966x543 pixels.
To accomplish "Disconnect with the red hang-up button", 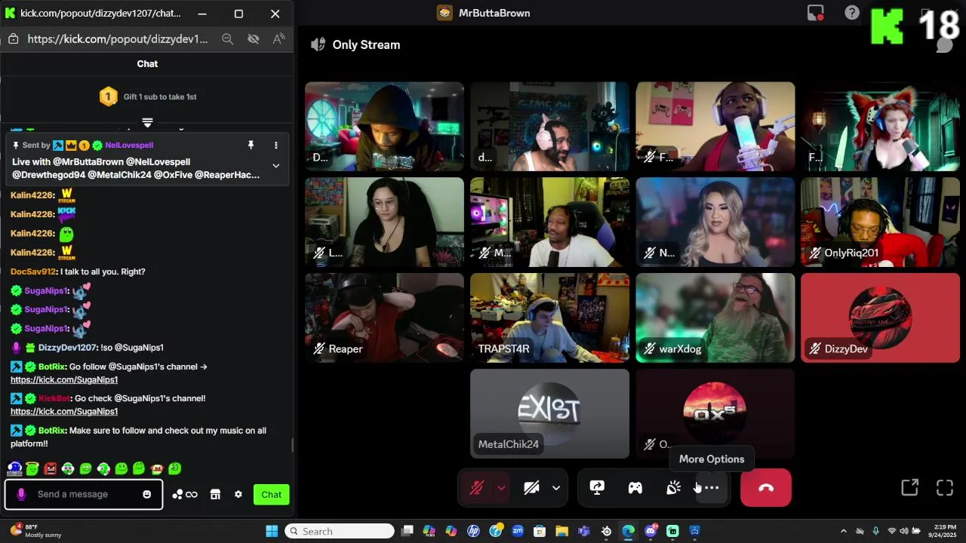I will (766, 488).
